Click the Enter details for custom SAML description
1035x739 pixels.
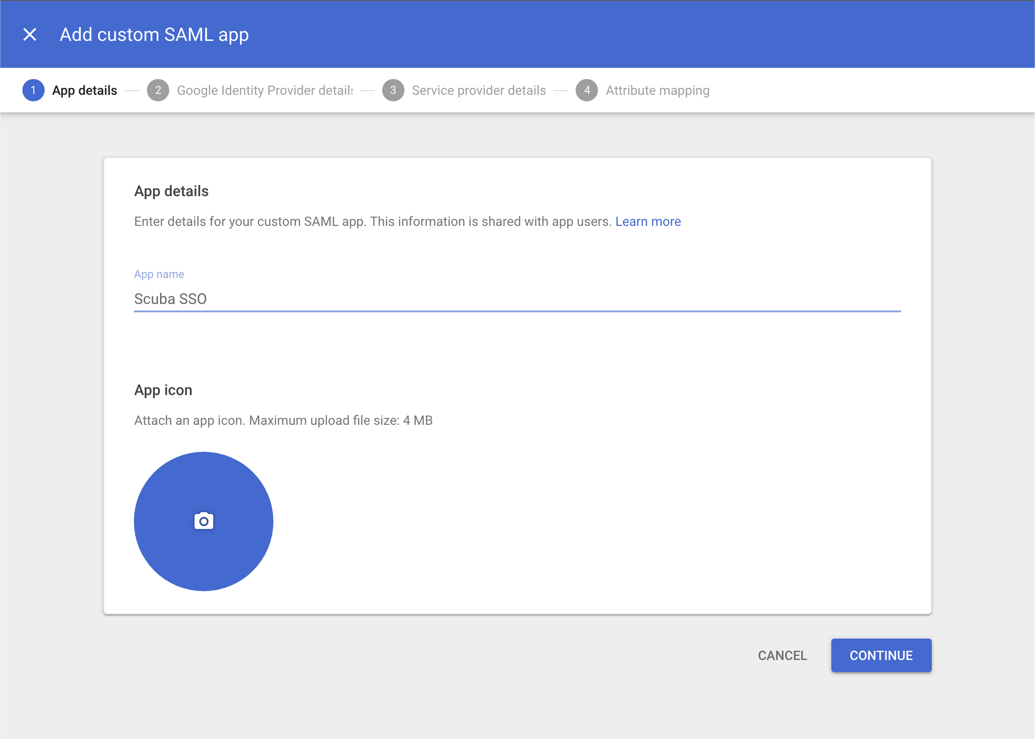[372, 222]
